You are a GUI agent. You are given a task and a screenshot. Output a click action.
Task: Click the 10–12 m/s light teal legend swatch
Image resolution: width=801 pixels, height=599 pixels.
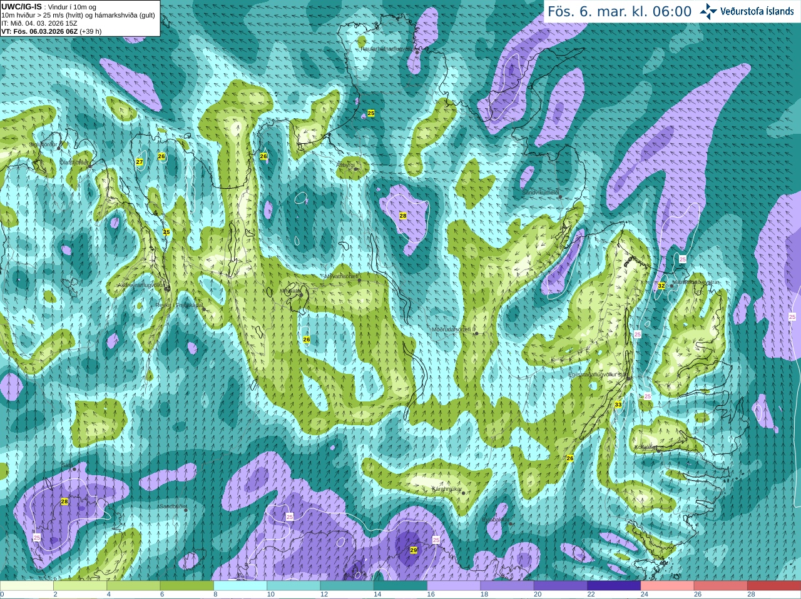(x=294, y=586)
